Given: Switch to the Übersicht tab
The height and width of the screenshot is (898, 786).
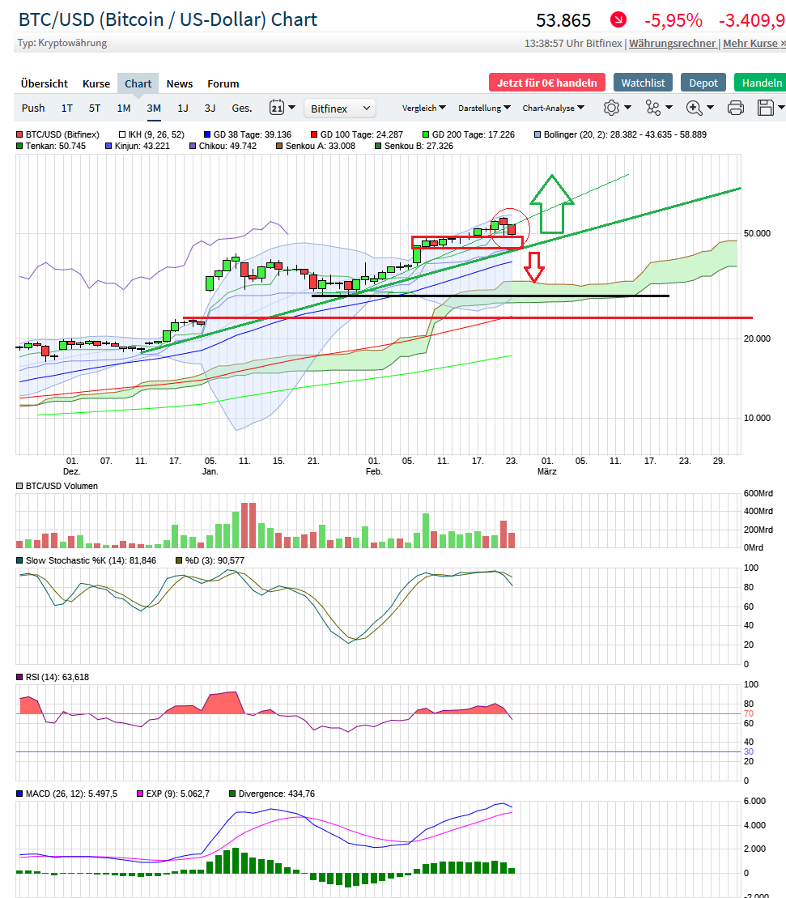Looking at the screenshot, I should coord(44,83).
